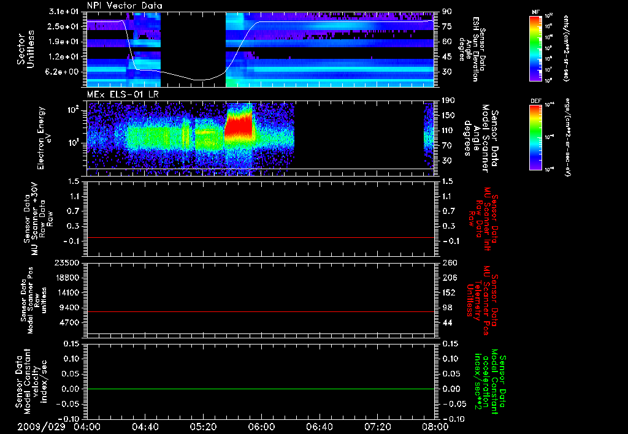Click the '190' scanner angle axis value
This screenshot has width=628, height=434.
click(449, 101)
